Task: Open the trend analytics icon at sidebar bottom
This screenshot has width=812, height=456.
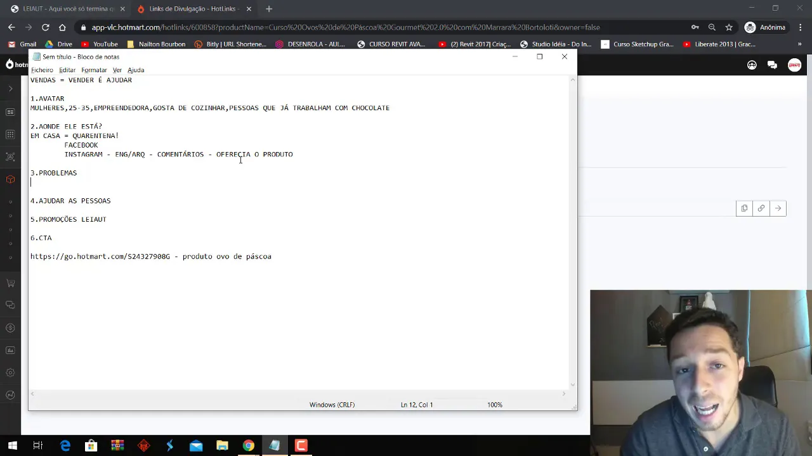Action: pos(10,395)
